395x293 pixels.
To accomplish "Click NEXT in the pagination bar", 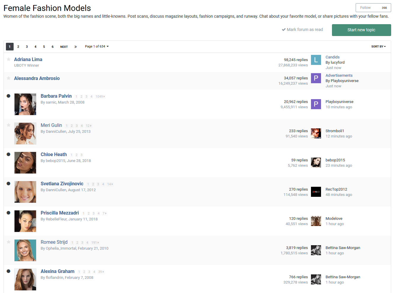I will coord(64,47).
